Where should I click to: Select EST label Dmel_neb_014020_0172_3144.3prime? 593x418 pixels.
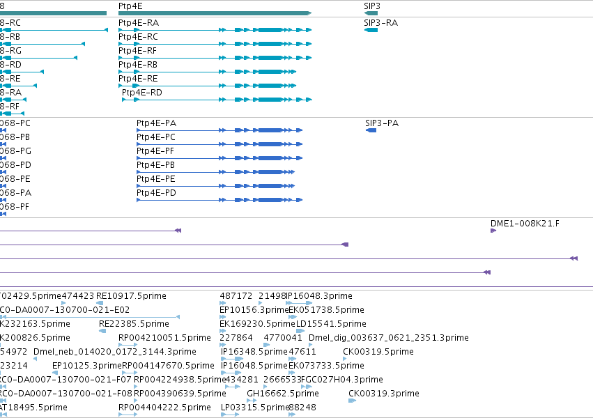(115, 352)
